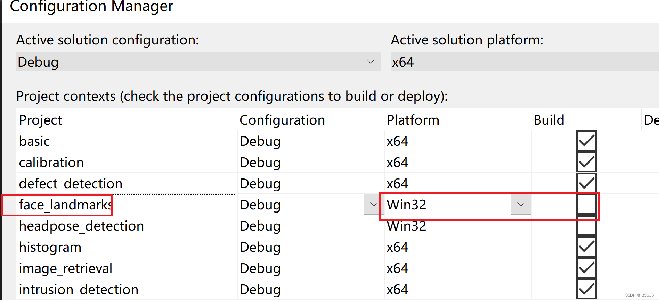Click the Platform column header
Screen dimensions: 659x300
click(413, 120)
